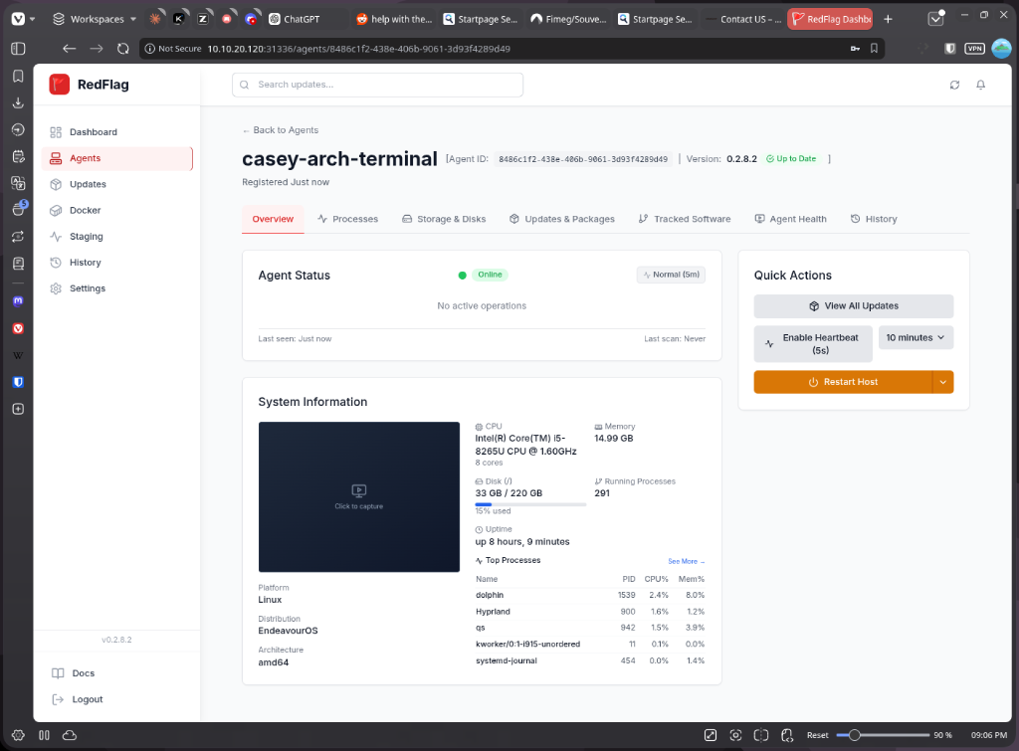The height and width of the screenshot is (751, 1019).
Task: Open the 10 minutes duration dropdown
Action: click(916, 338)
